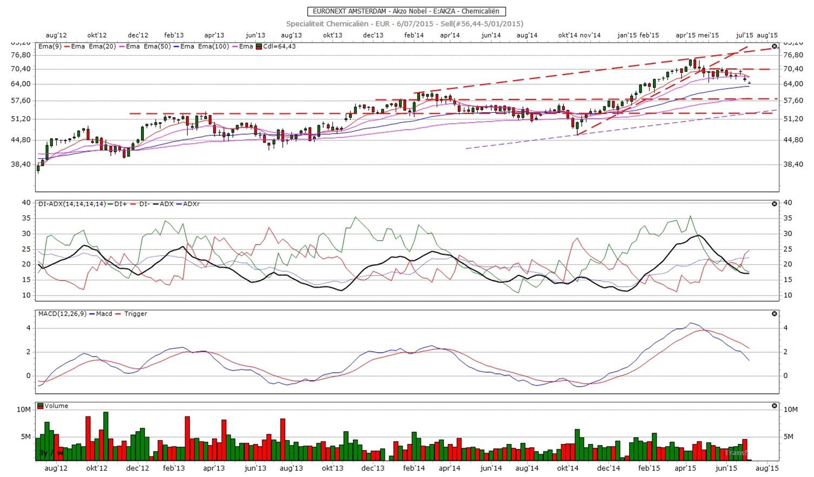Image resolution: width=814 pixels, height=477 pixels.
Task: Click the green DI+ legend entry
Action: tap(117, 204)
